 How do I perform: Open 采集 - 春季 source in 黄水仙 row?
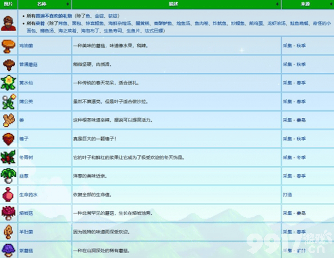tap(294, 83)
